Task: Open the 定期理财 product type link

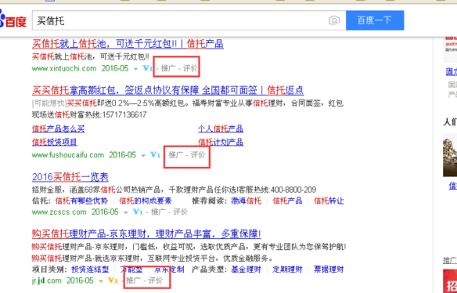Action: click(287, 269)
